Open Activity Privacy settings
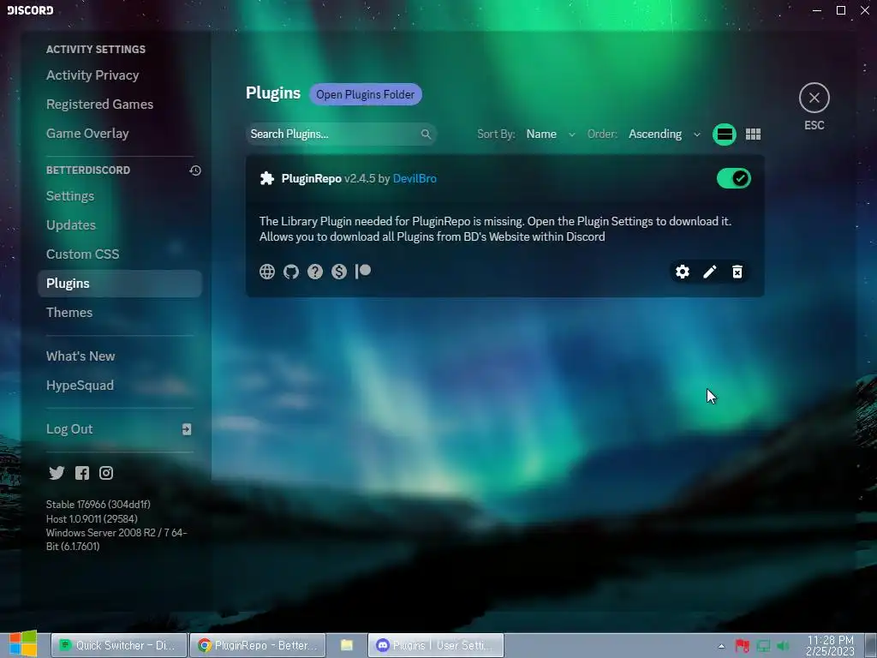The width and height of the screenshot is (877, 658). (120, 75)
